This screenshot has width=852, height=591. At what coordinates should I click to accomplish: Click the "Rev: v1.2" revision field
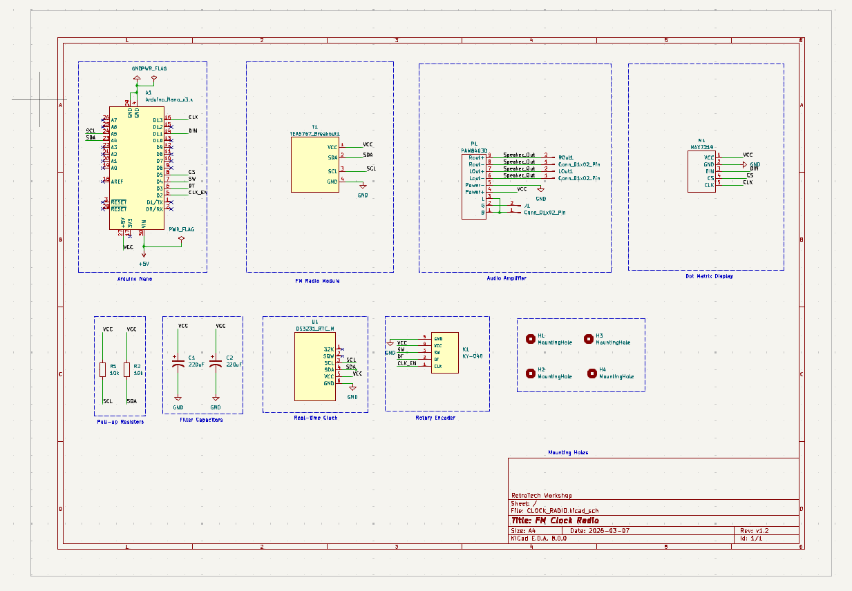click(755, 531)
